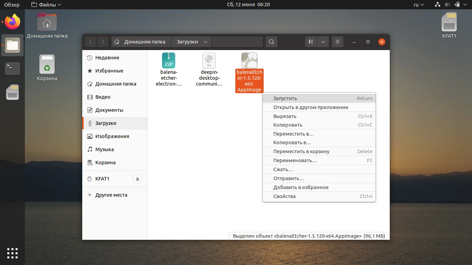Switch to list view icon
This screenshot has height=265, width=472.
(x=311, y=42)
